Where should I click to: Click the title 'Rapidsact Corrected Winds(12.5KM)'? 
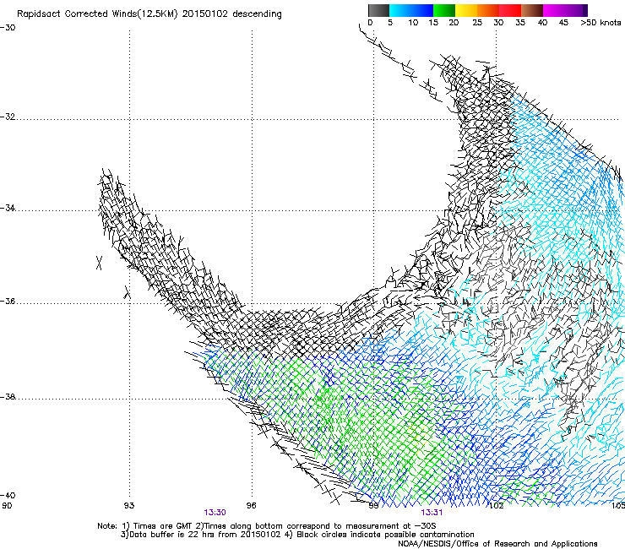(x=97, y=14)
